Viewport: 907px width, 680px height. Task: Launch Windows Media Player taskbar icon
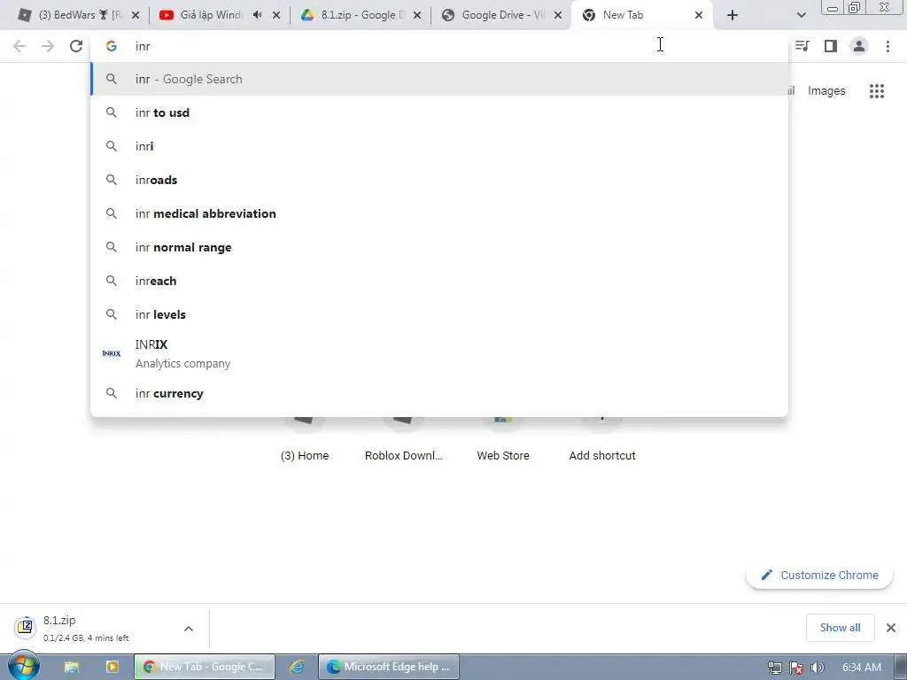tap(112, 667)
